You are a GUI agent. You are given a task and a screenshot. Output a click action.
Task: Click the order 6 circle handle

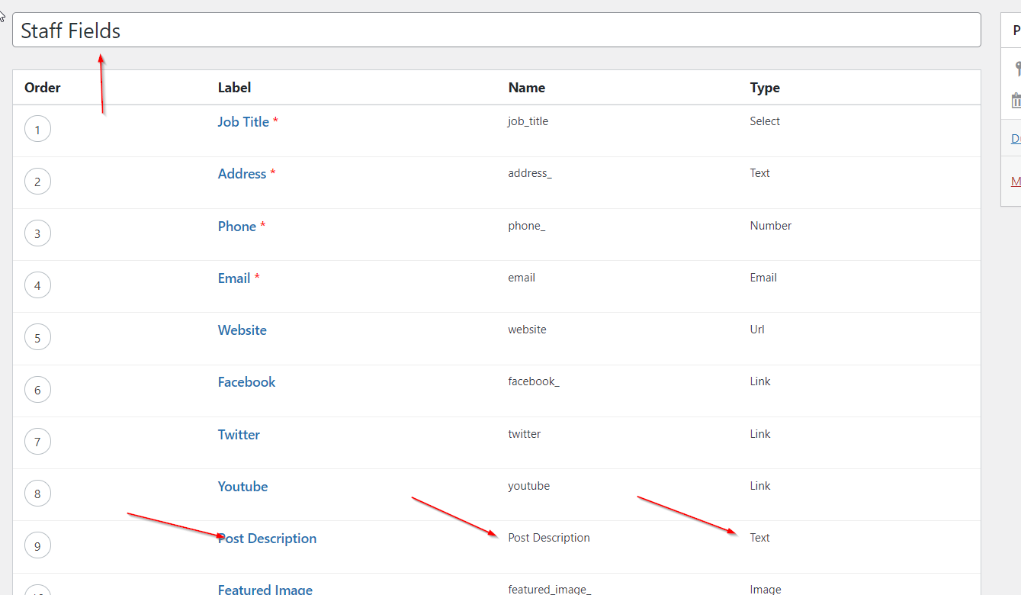37,390
